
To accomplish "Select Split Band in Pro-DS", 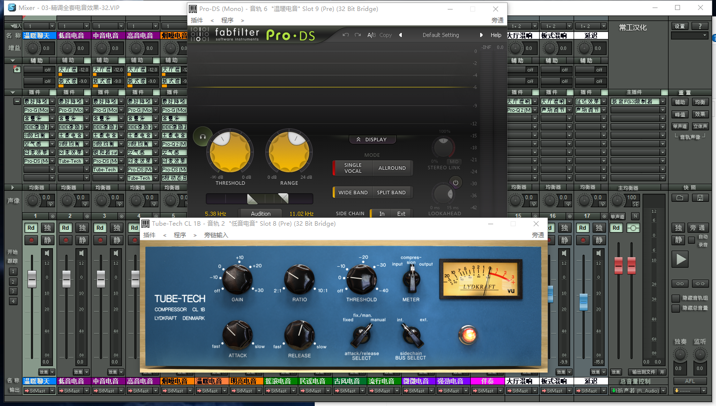I will (391, 192).
